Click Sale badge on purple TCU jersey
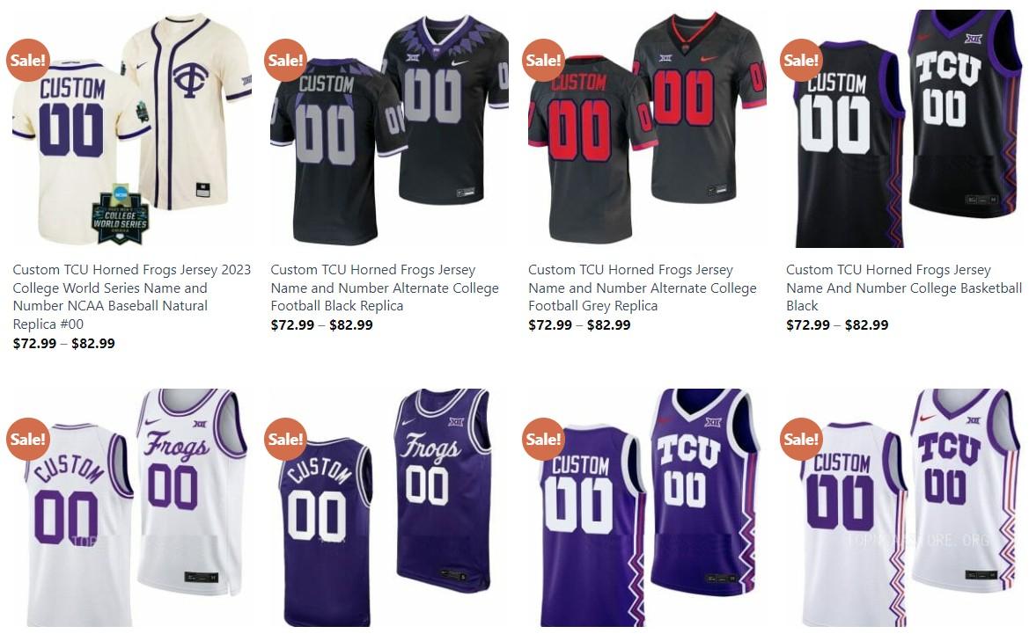This screenshot has height=641, width=1029. [x=543, y=439]
